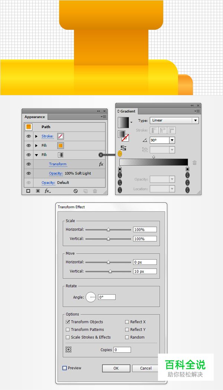The width and height of the screenshot is (223, 390).
Task: Click the reference point locator grid icon
Action: pyautogui.click(x=68, y=350)
